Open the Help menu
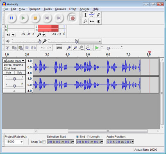This screenshot has height=154, width=166. (96, 9)
